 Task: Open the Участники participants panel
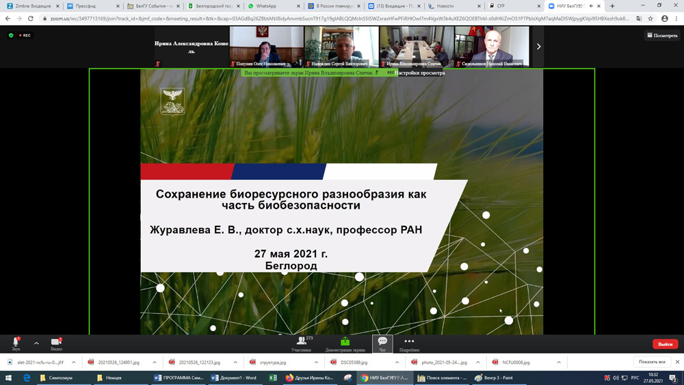(x=301, y=342)
